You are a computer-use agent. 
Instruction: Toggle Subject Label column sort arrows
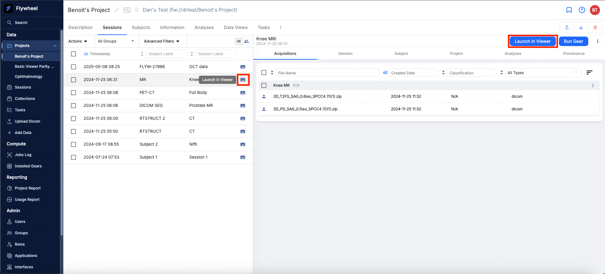pyautogui.click(x=142, y=54)
